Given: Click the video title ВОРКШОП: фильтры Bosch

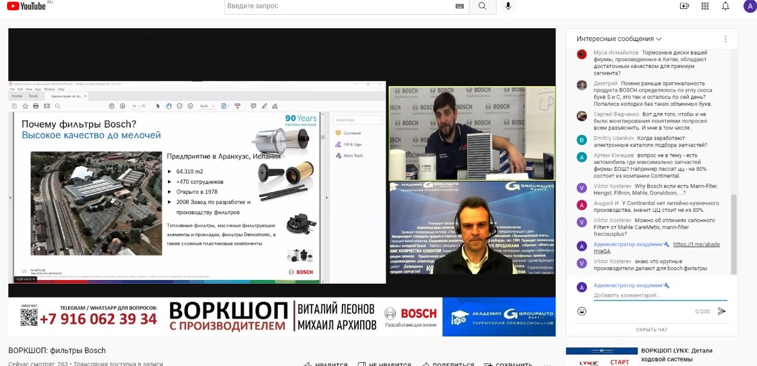Looking at the screenshot, I should tap(57, 351).
